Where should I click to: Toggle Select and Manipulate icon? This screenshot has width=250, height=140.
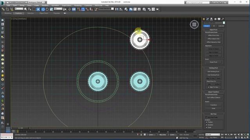[x=70, y=9]
